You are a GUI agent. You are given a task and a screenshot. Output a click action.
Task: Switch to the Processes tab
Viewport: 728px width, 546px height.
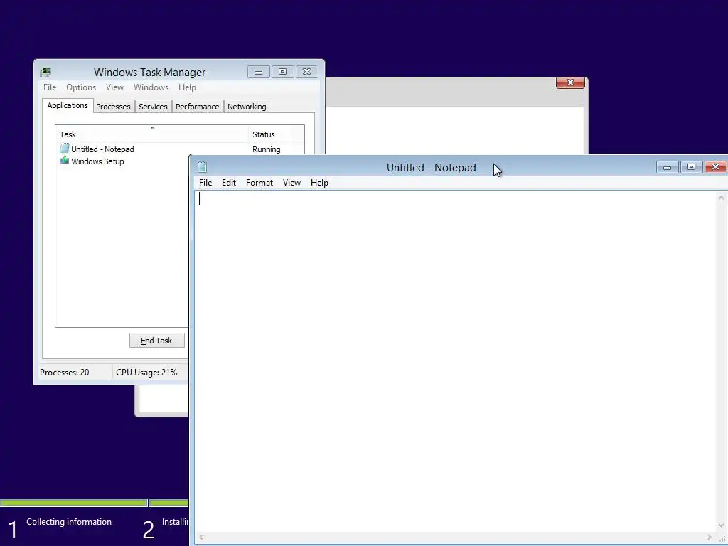pos(113,107)
